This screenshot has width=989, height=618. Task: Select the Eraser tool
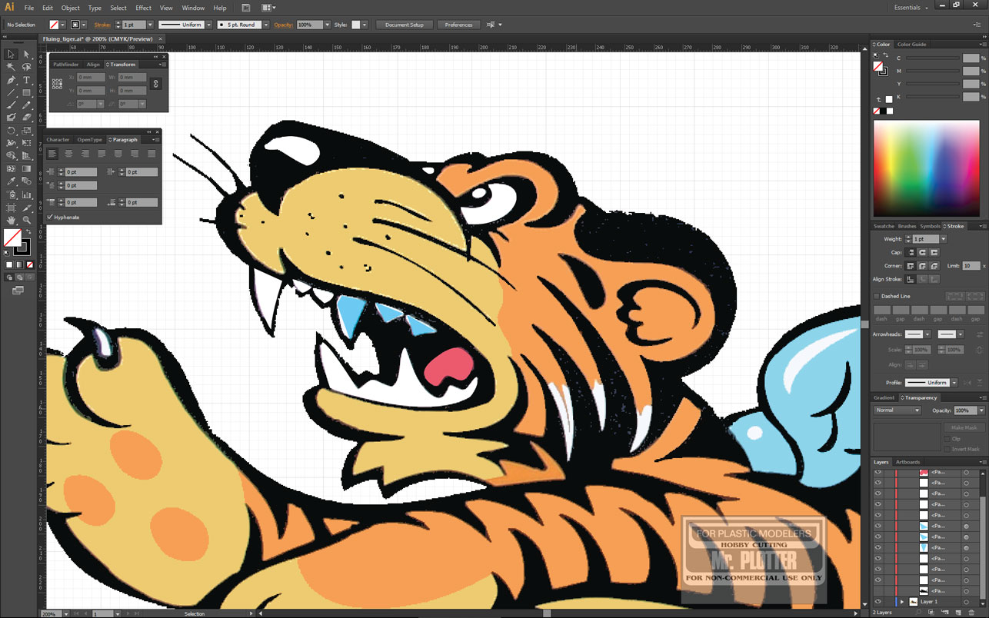26,118
